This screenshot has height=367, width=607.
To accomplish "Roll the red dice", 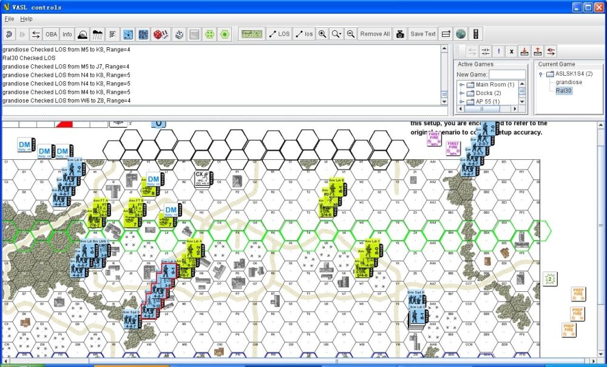I will 160,34.
